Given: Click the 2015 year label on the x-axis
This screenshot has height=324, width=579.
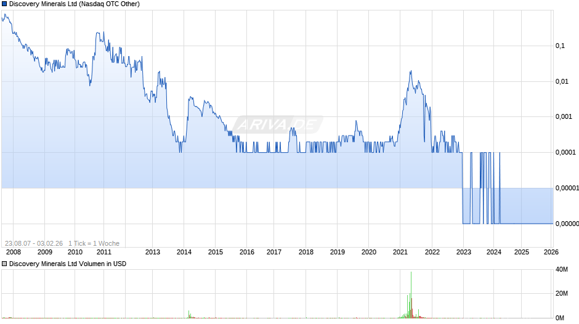Looking at the screenshot, I should coord(216,252).
